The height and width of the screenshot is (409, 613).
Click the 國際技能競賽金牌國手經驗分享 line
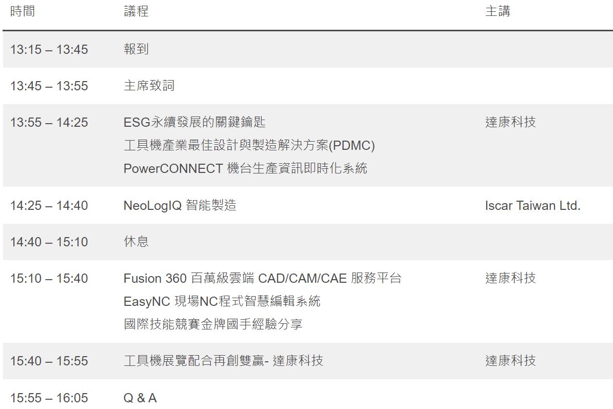[x=213, y=324]
